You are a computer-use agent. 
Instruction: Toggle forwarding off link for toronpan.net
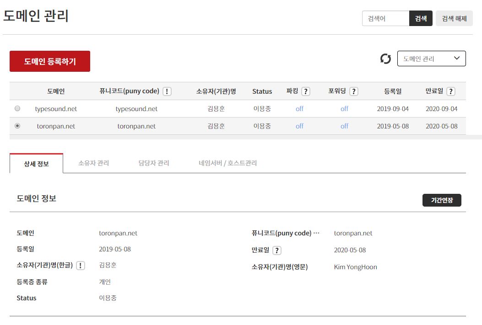[344, 126]
